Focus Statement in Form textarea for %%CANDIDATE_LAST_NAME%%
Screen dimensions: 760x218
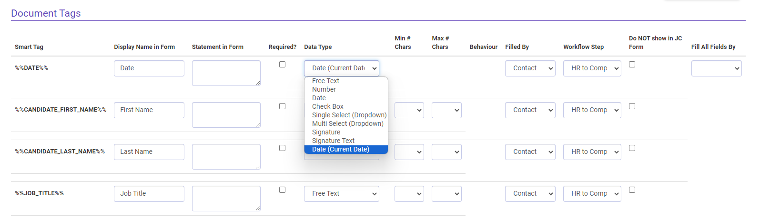point(226,157)
